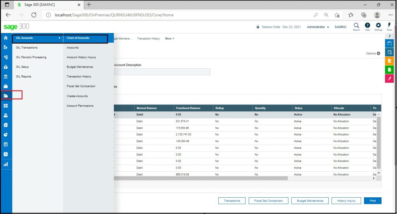Open the bar chart icon in the sidebar
This screenshot has width=397, height=214.
point(5,164)
